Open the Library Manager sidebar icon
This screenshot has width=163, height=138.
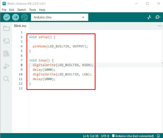click(6, 54)
